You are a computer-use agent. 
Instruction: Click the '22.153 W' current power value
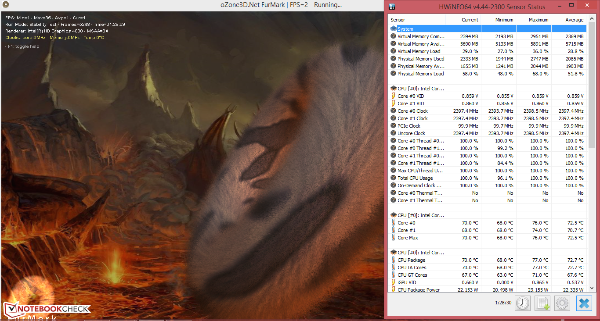pyautogui.click(x=468, y=290)
